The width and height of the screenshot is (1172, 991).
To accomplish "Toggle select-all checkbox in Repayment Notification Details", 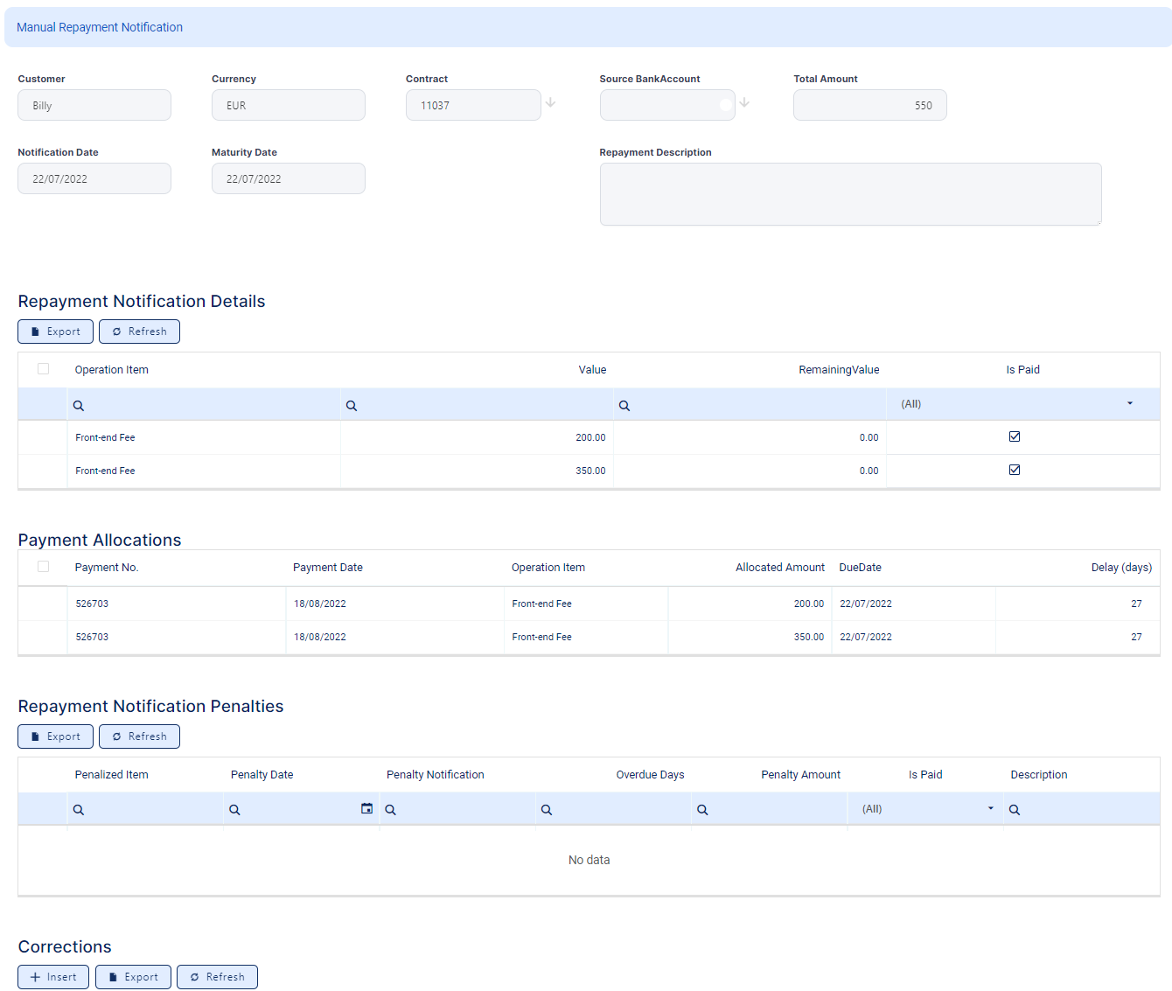I will 43,369.
